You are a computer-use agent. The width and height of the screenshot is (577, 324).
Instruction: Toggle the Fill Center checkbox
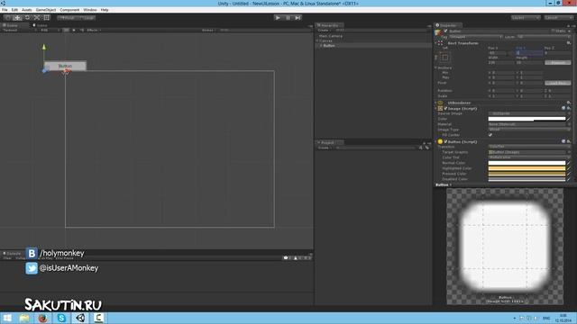490,135
